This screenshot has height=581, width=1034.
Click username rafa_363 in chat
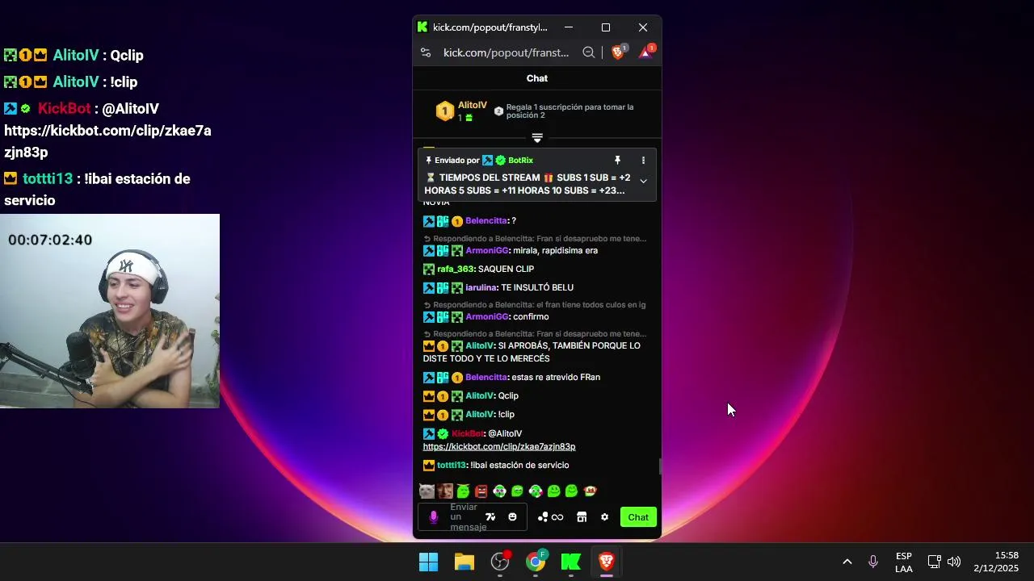(x=456, y=269)
